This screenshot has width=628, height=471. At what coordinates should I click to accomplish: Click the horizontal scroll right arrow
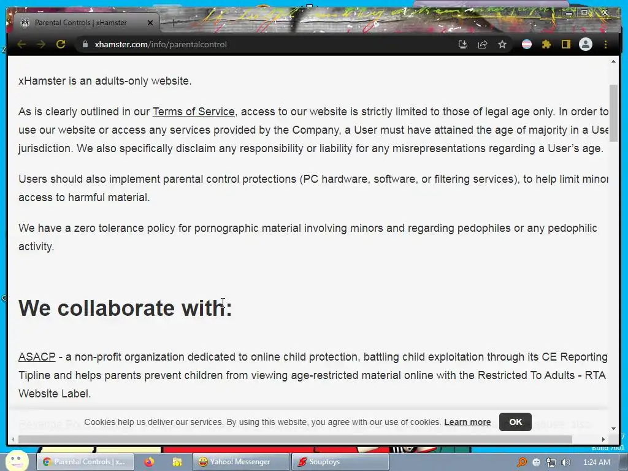click(x=603, y=439)
